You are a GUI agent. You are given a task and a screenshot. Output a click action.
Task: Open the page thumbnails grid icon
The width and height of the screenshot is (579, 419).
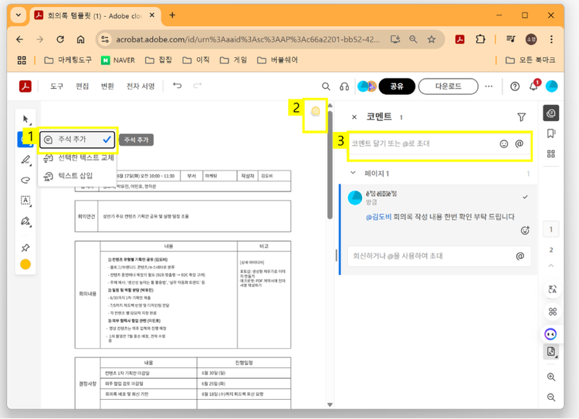click(x=551, y=154)
